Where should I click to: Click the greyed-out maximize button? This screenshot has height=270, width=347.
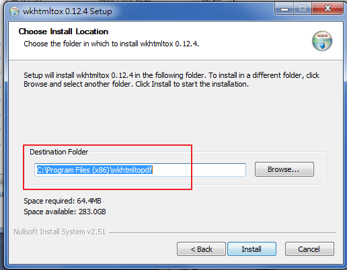click(303, 9)
